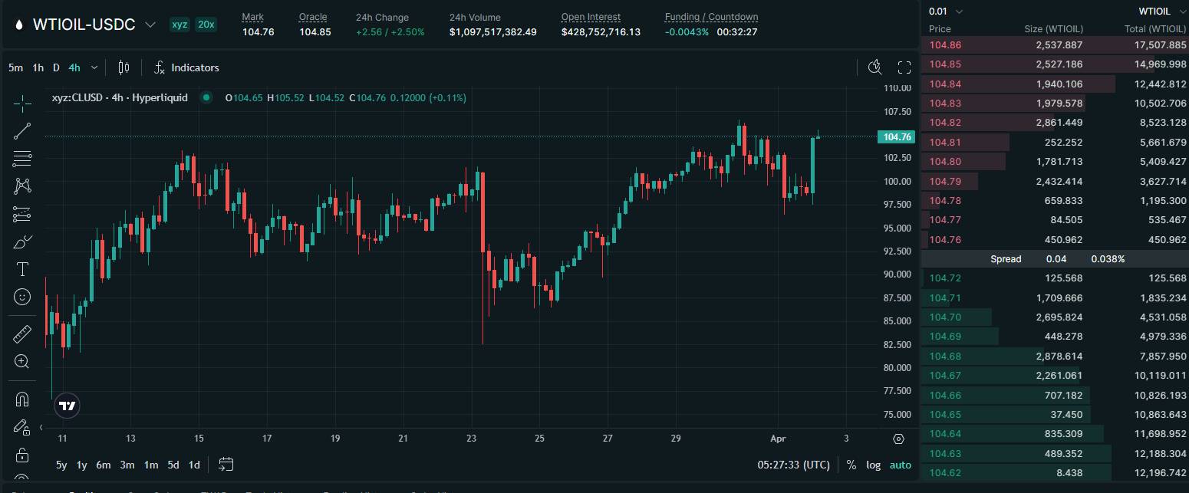Click the 20x leverage control
The height and width of the screenshot is (493, 1189).
pos(206,24)
